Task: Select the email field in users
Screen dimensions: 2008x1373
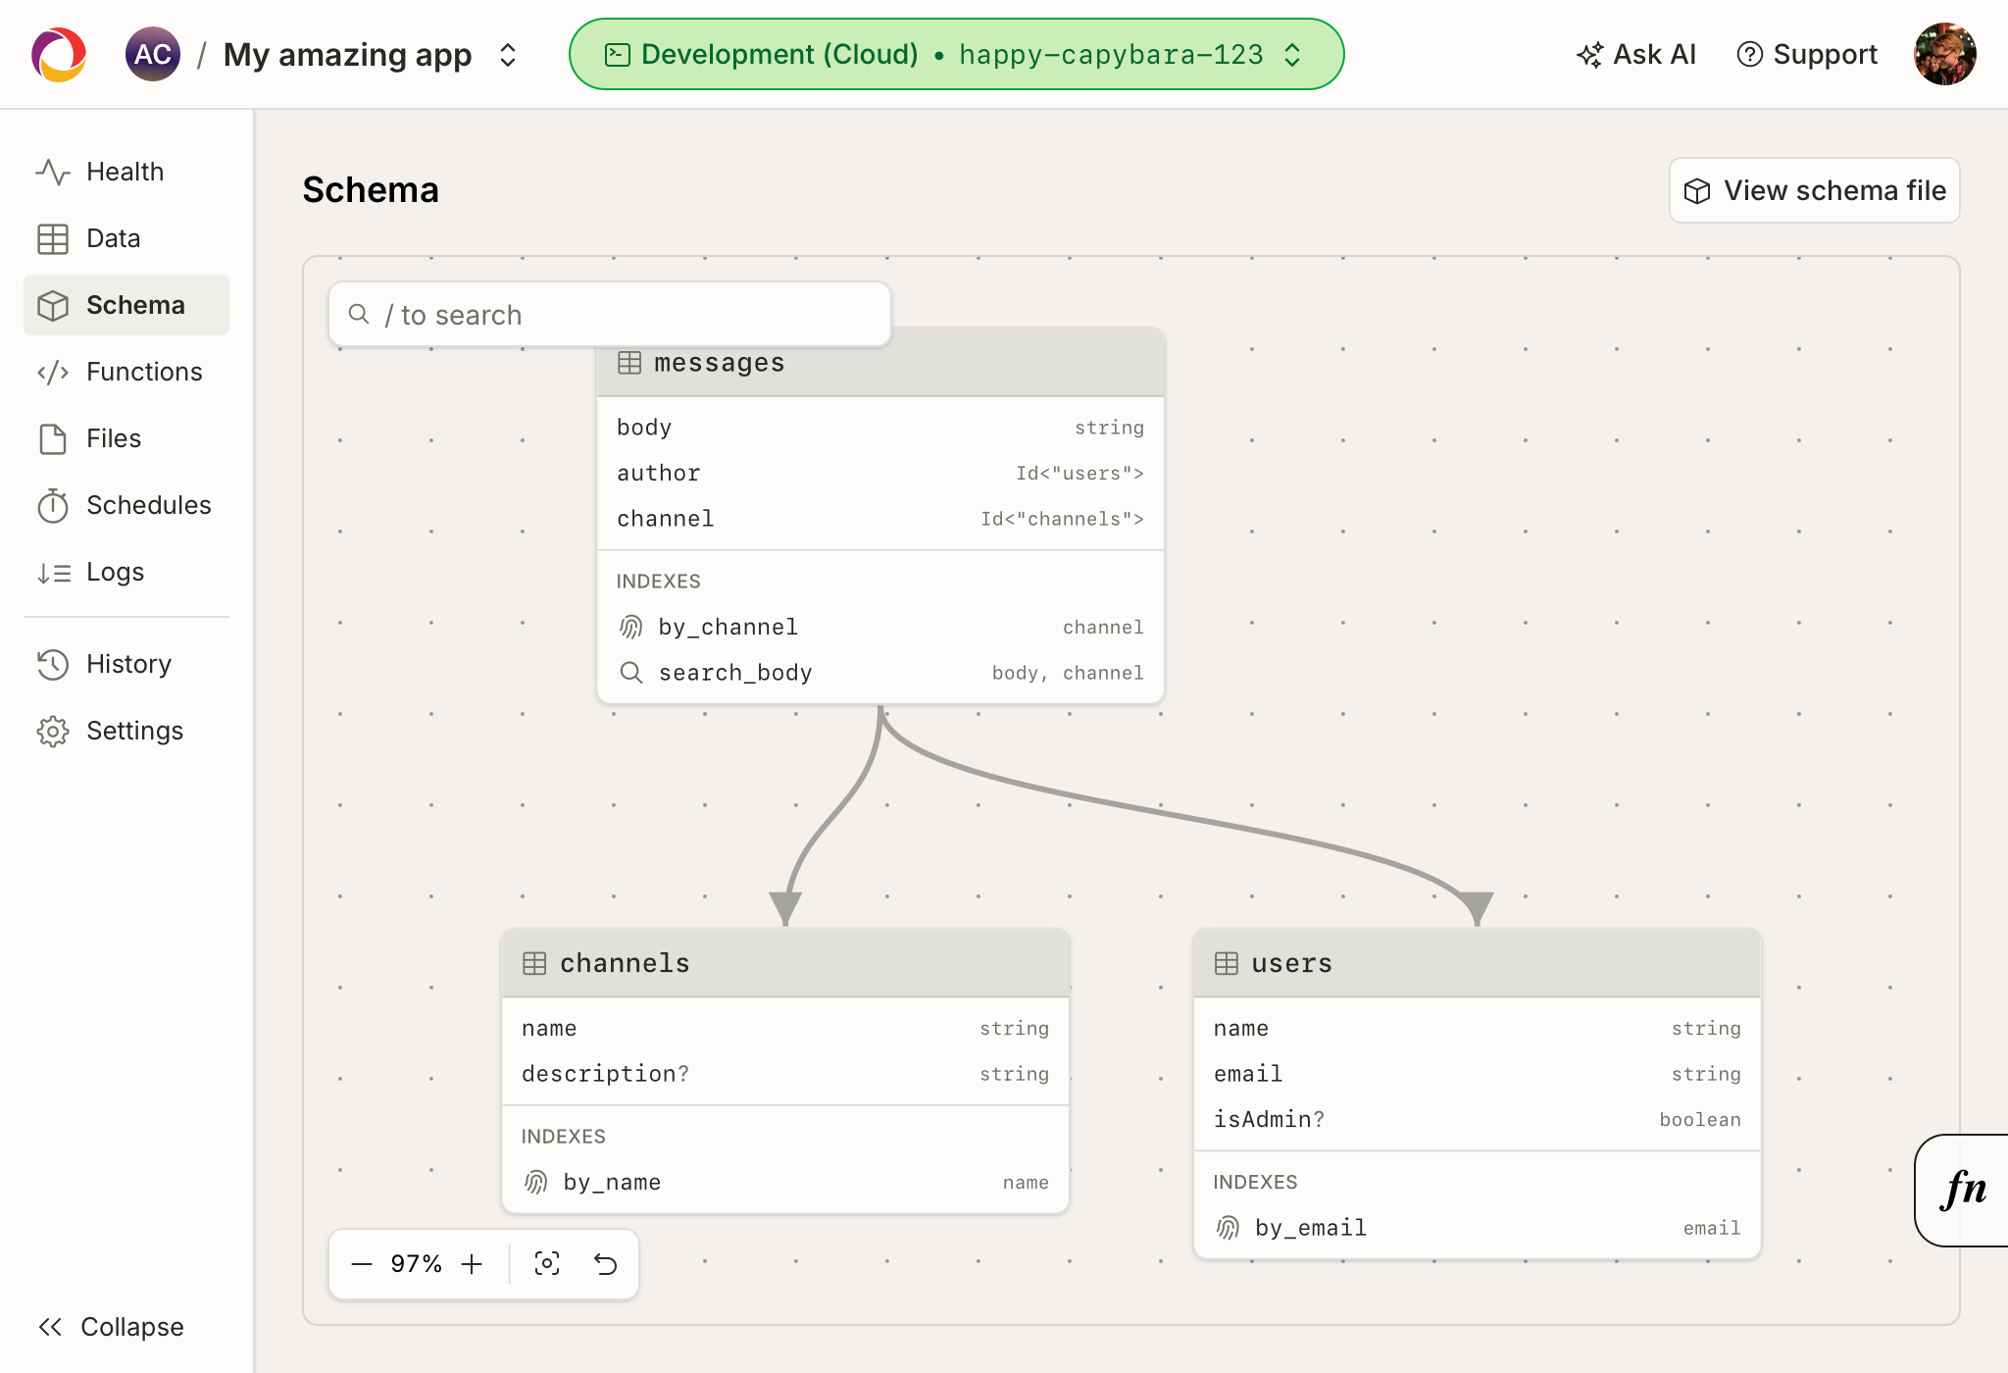Action: tap(1478, 1074)
